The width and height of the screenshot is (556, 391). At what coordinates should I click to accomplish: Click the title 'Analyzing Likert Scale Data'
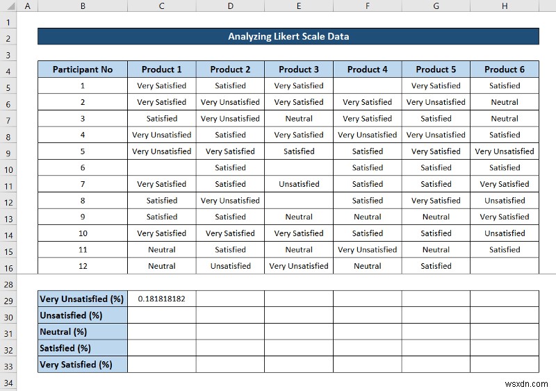tap(288, 36)
